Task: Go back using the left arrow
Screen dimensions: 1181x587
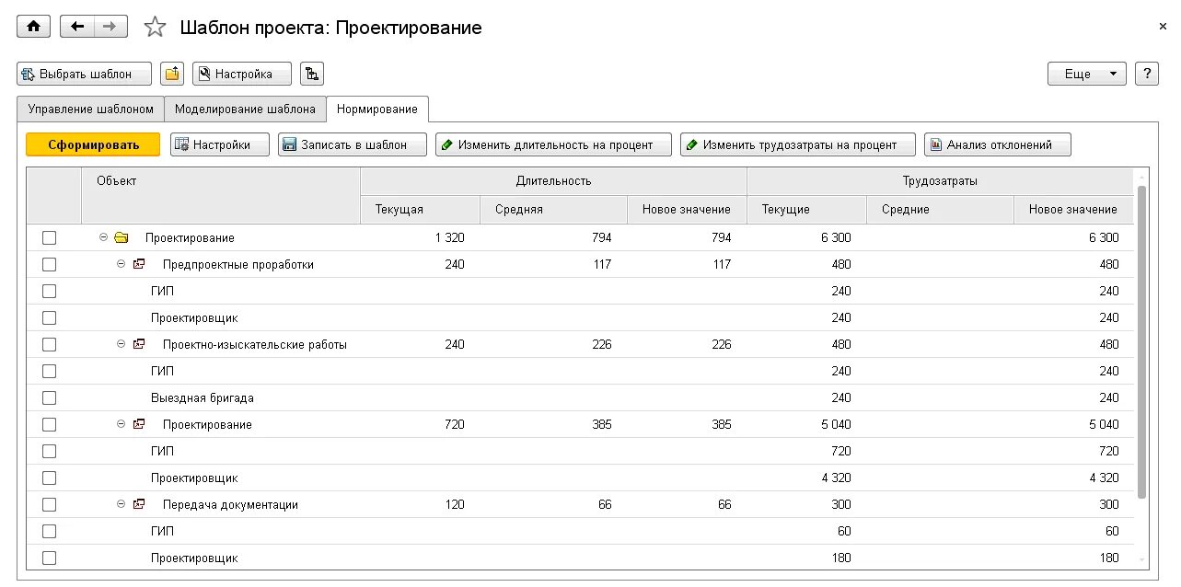Action: (77, 27)
